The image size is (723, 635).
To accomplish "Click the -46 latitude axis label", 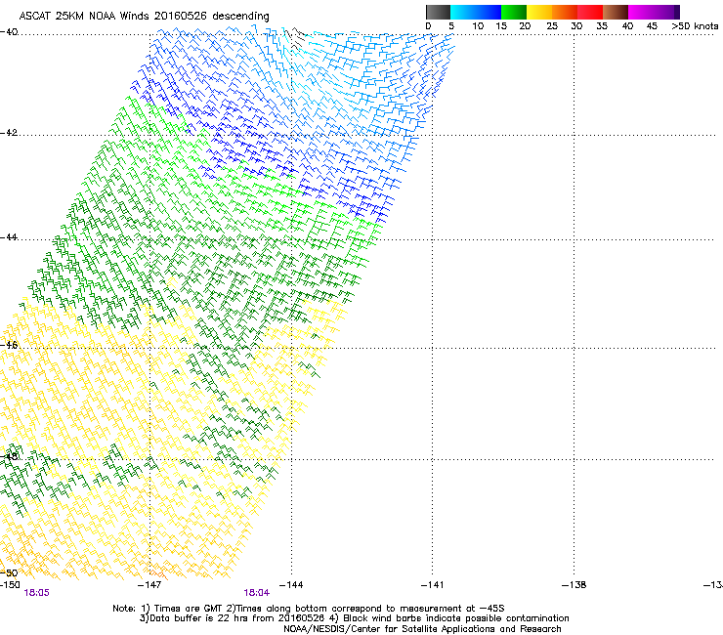I will pyautogui.click(x=9, y=345).
